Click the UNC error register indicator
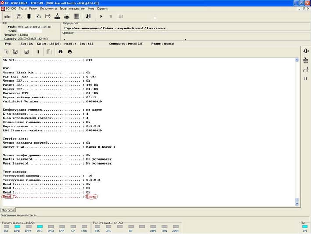 [x=108, y=227]
